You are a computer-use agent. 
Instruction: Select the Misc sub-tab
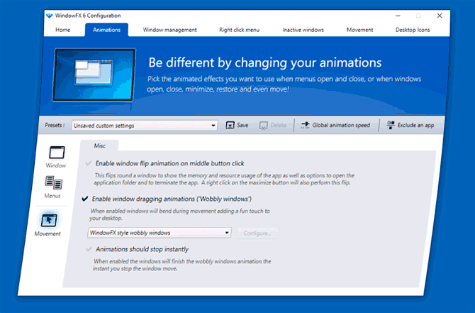point(99,146)
